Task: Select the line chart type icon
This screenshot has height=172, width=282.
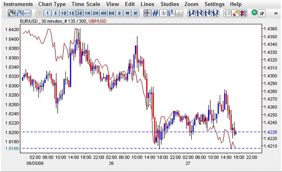Action: 28,14
